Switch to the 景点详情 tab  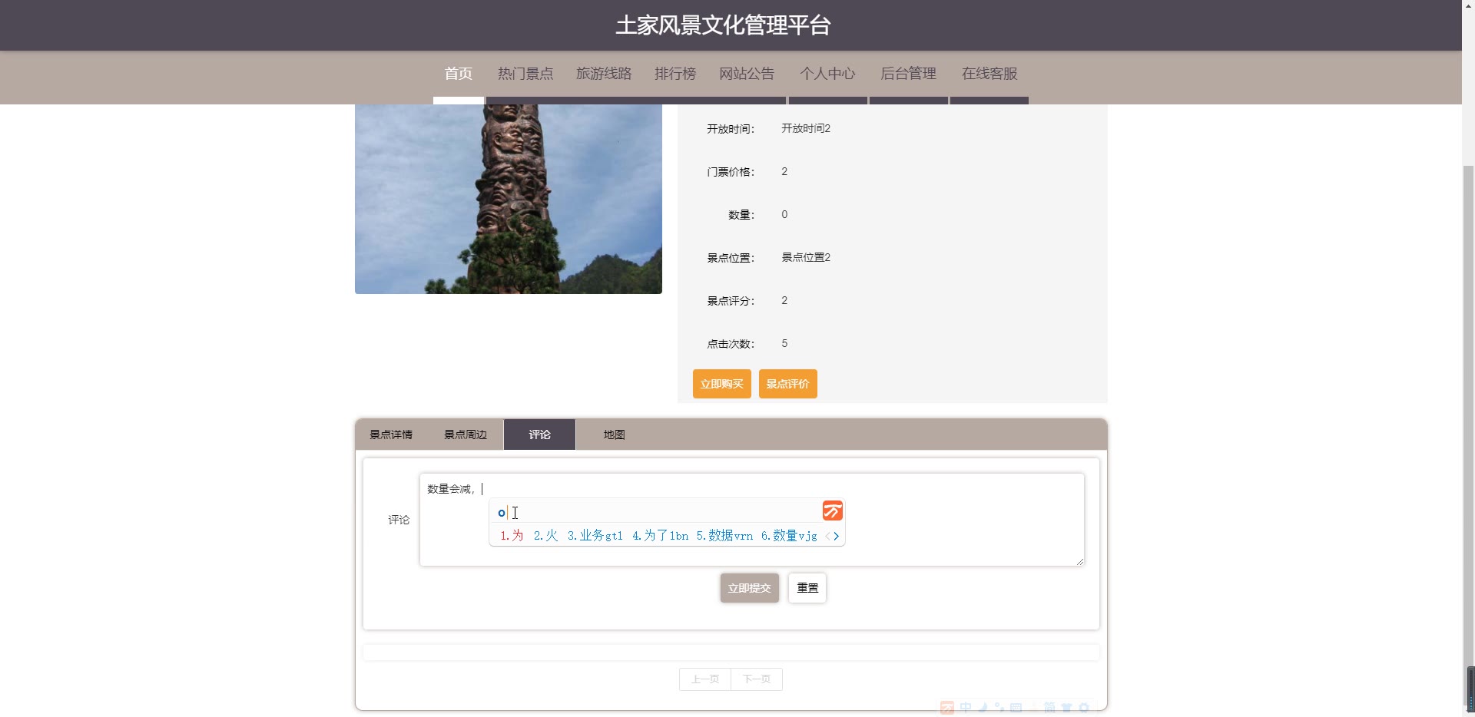coord(391,434)
